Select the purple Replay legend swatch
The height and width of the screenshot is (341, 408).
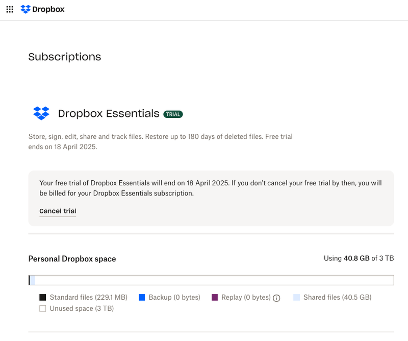tap(215, 297)
